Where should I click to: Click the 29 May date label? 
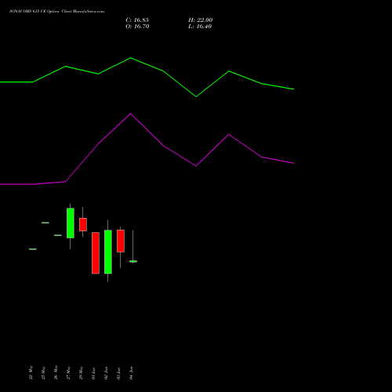click(81, 372)
